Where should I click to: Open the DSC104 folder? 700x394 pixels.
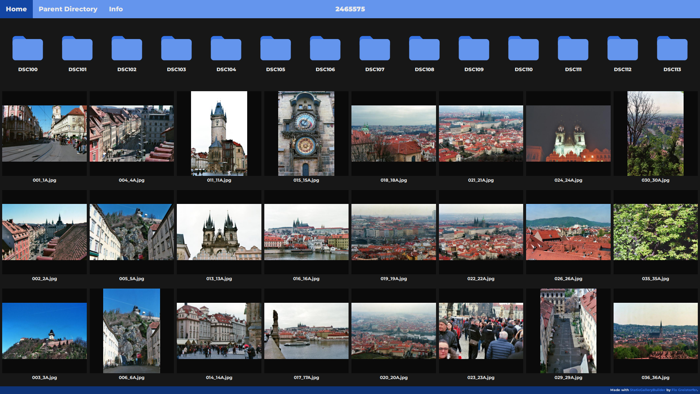click(x=226, y=48)
